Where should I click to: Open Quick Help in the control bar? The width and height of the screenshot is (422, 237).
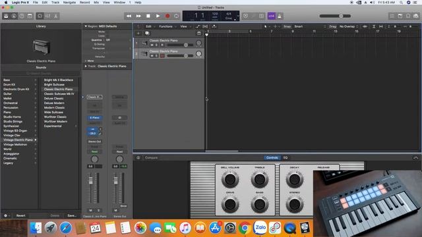(22, 16)
